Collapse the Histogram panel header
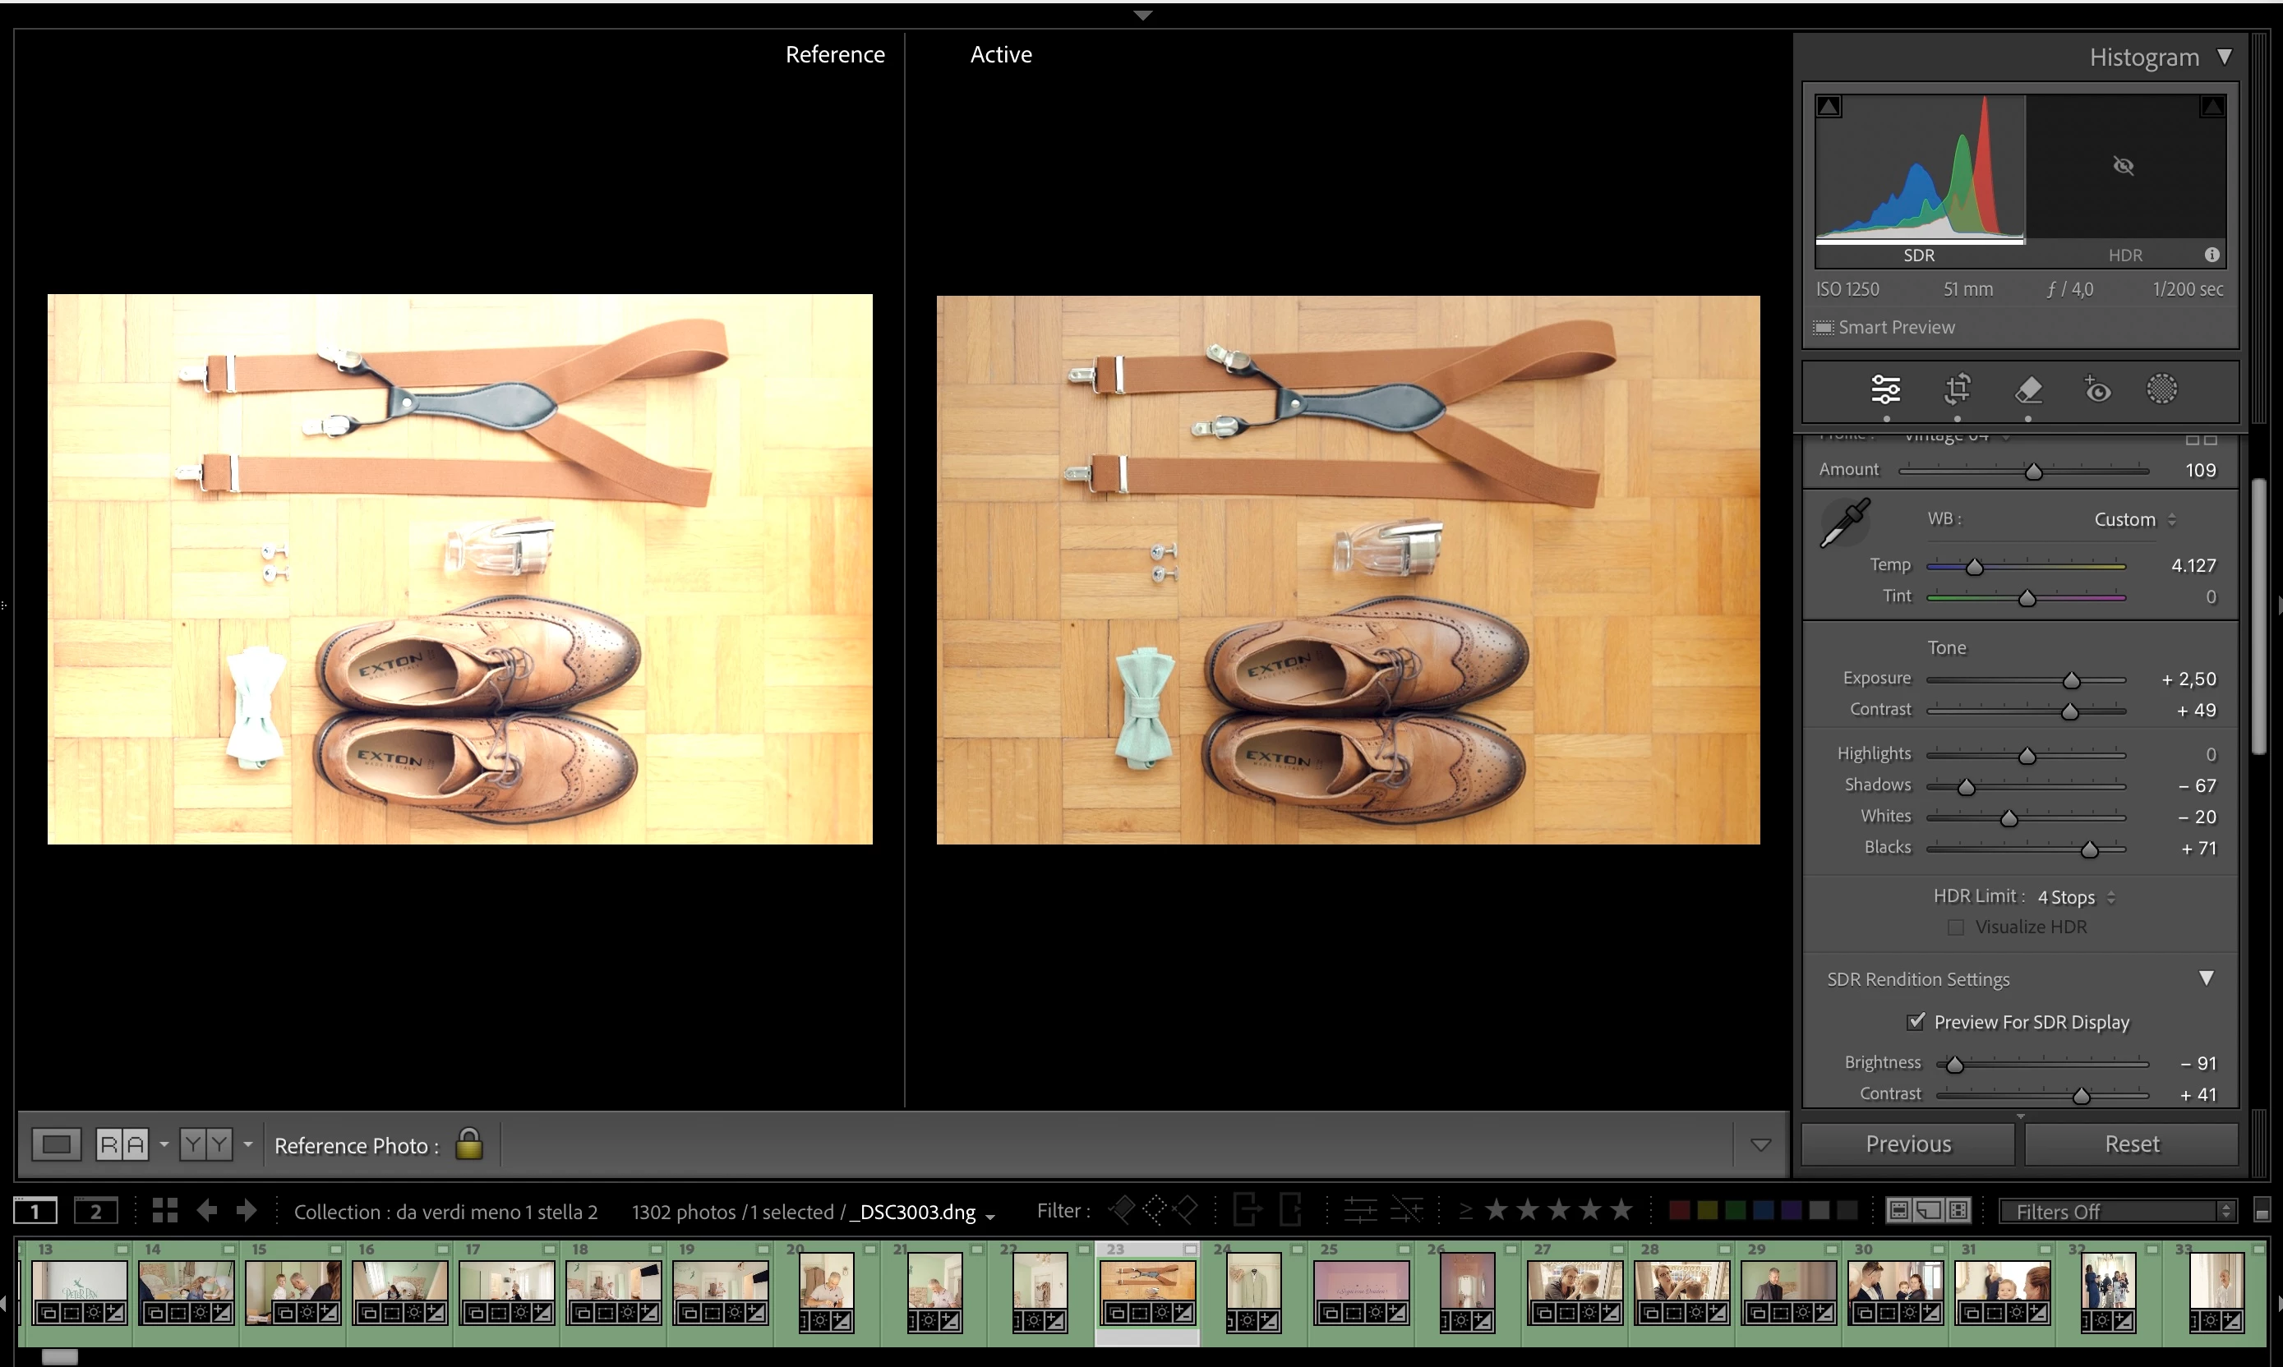The width and height of the screenshot is (2283, 1367). 2223,58
